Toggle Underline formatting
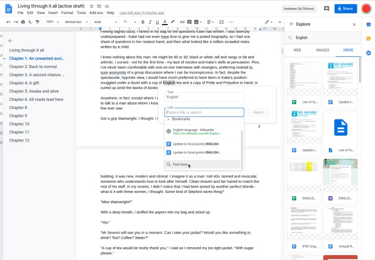The height and width of the screenshot is (260, 375). click(x=157, y=22)
